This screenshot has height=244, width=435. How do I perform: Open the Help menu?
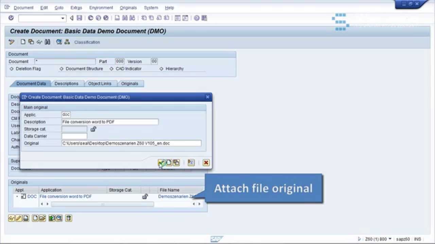tap(169, 7)
